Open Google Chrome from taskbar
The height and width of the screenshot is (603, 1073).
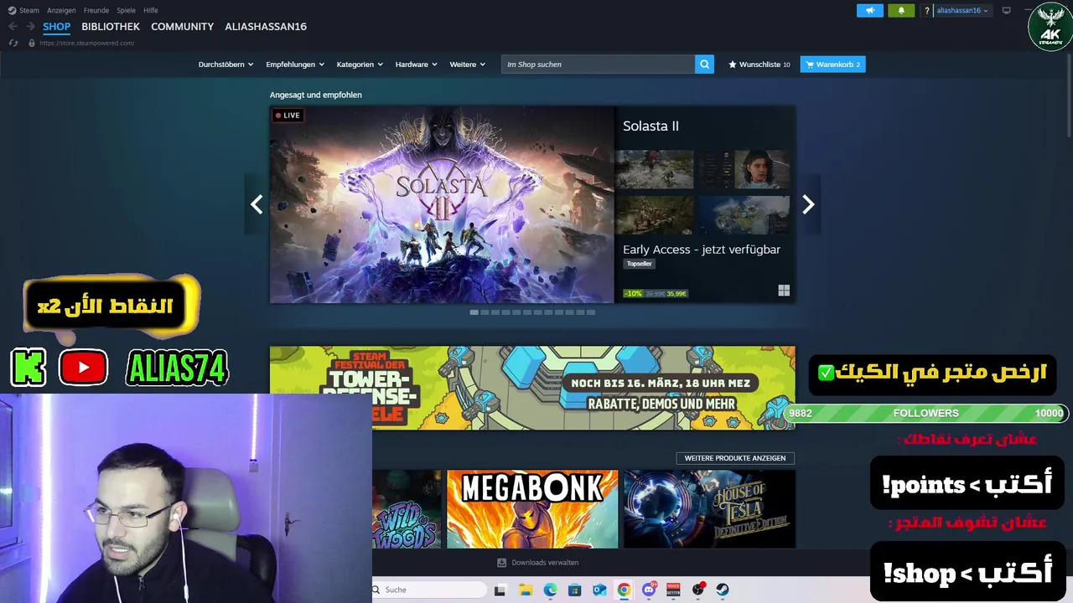coord(624,590)
